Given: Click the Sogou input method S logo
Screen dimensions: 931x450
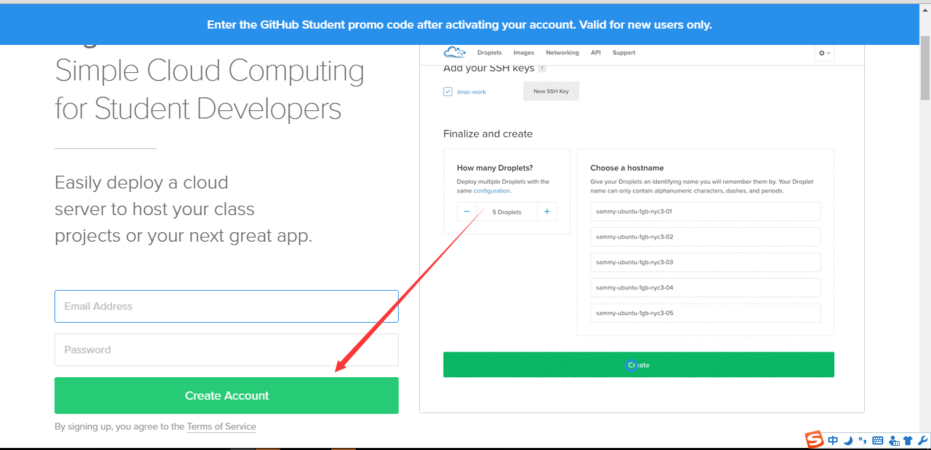Looking at the screenshot, I should [814, 440].
